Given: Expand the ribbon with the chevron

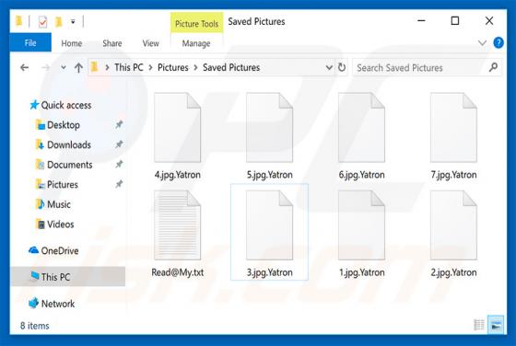Looking at the screenshot, I should (482, 43).
